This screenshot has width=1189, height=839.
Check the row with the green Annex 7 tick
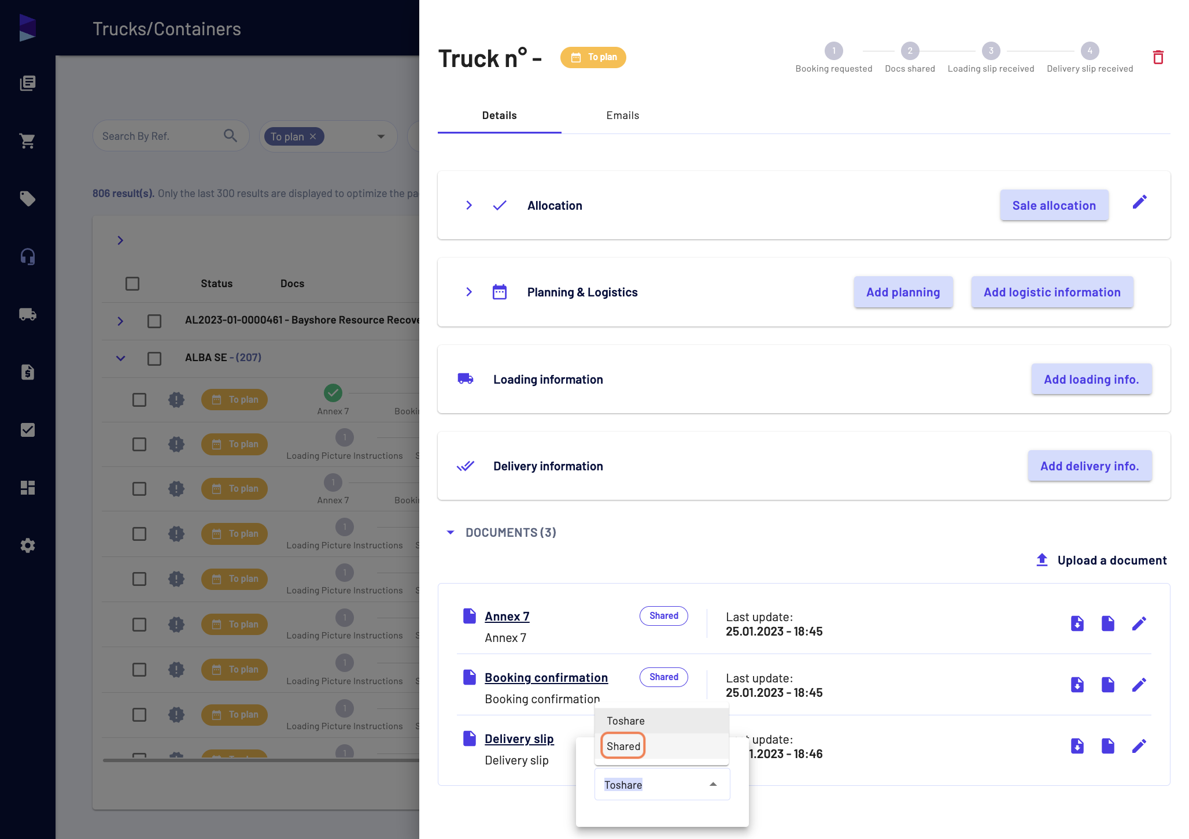coord(139,400)
